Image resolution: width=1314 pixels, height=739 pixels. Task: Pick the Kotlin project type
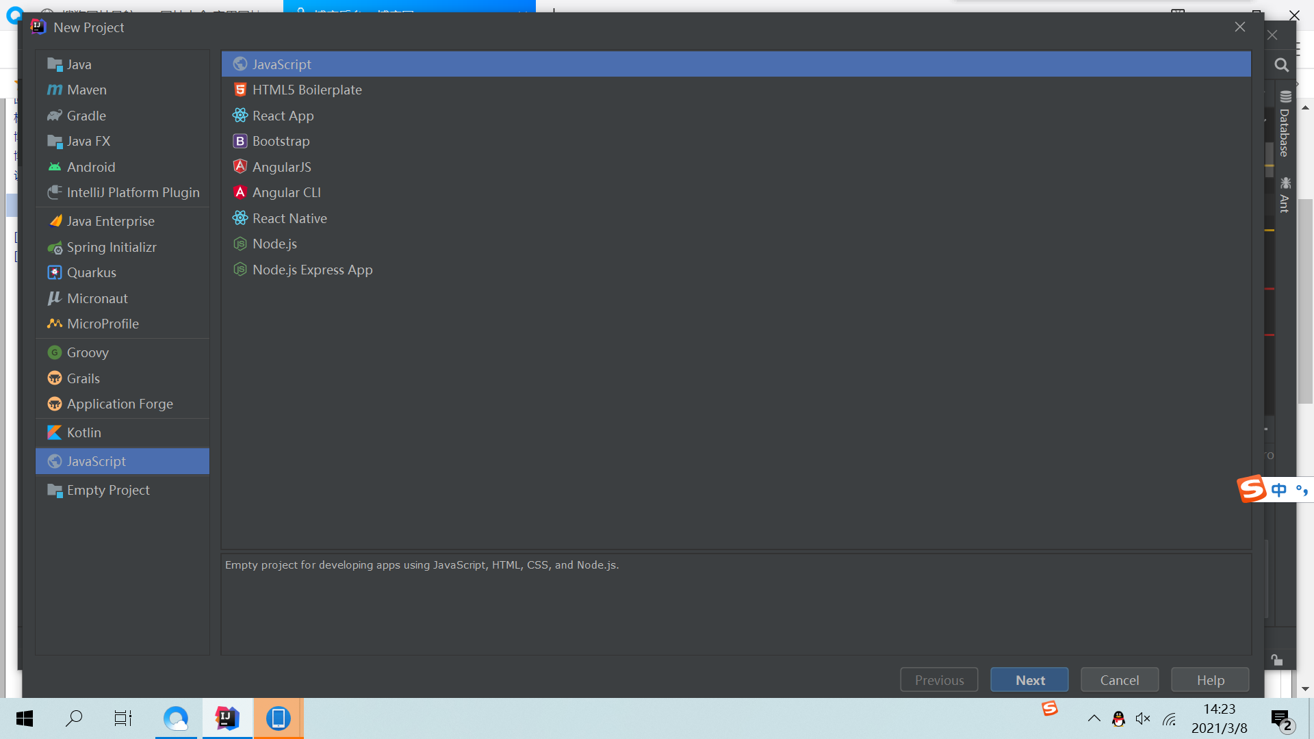pos(83,432)
